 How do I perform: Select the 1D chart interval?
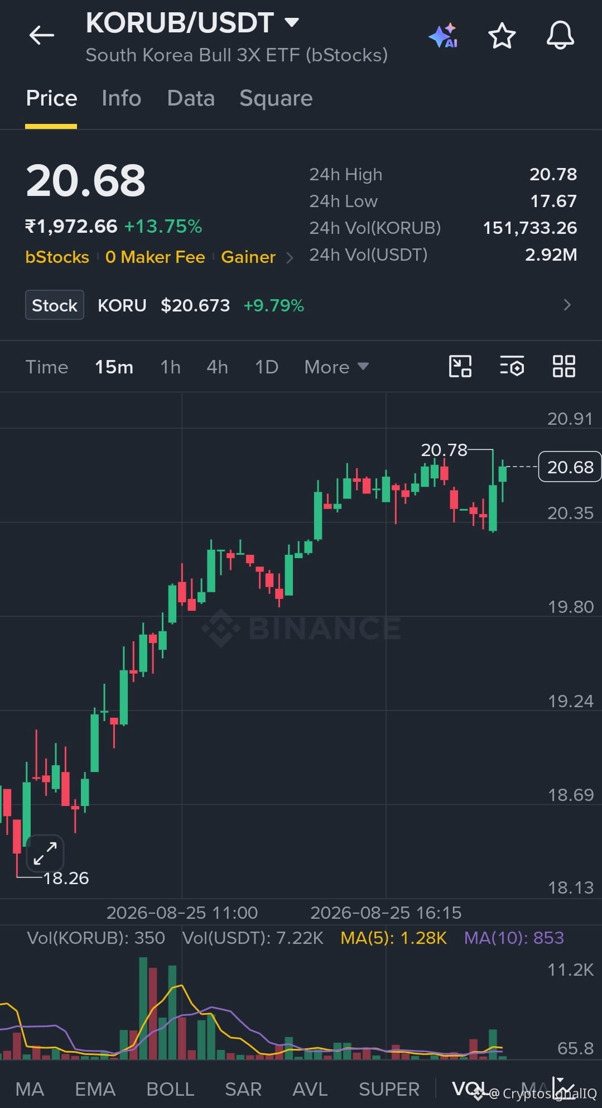(267, 367)
